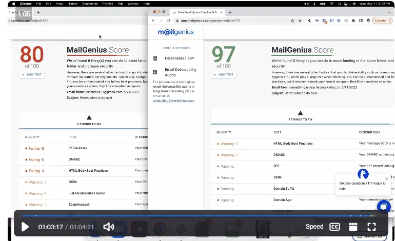
Task: Click the browser back arrow in front window
Action: [x=153, y=21]
